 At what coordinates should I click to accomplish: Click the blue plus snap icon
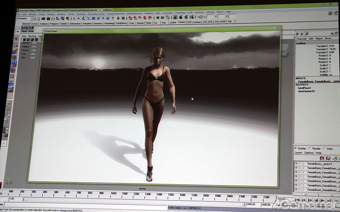click(78, 18)
